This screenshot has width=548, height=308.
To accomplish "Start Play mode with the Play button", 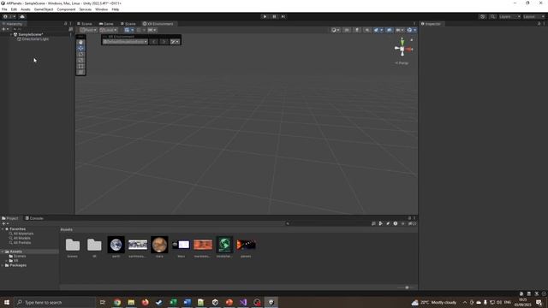I will (265, 16).
